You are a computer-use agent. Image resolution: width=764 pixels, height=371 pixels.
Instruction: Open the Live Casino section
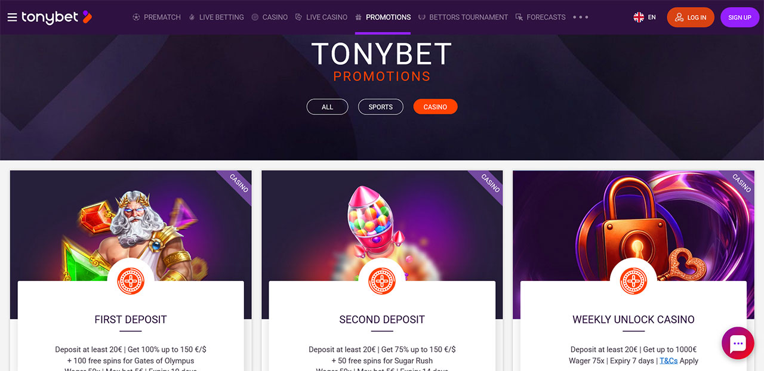click(321, 17)
